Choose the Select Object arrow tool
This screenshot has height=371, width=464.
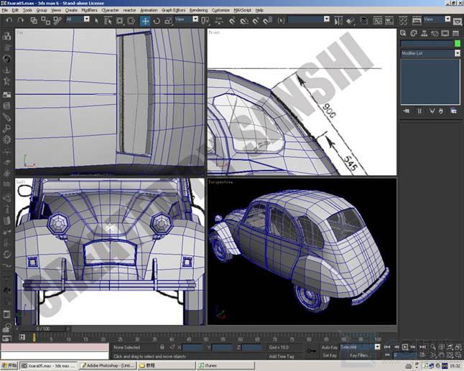[96, 20]
